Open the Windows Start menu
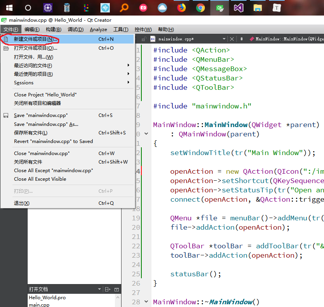This screenshot has height=307, width=324. [9, 8]
